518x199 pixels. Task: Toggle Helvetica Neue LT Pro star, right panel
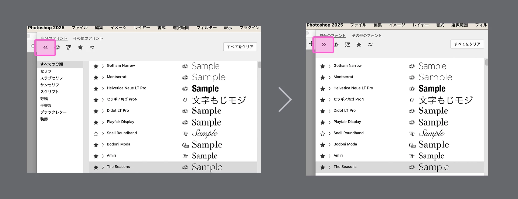323,89
